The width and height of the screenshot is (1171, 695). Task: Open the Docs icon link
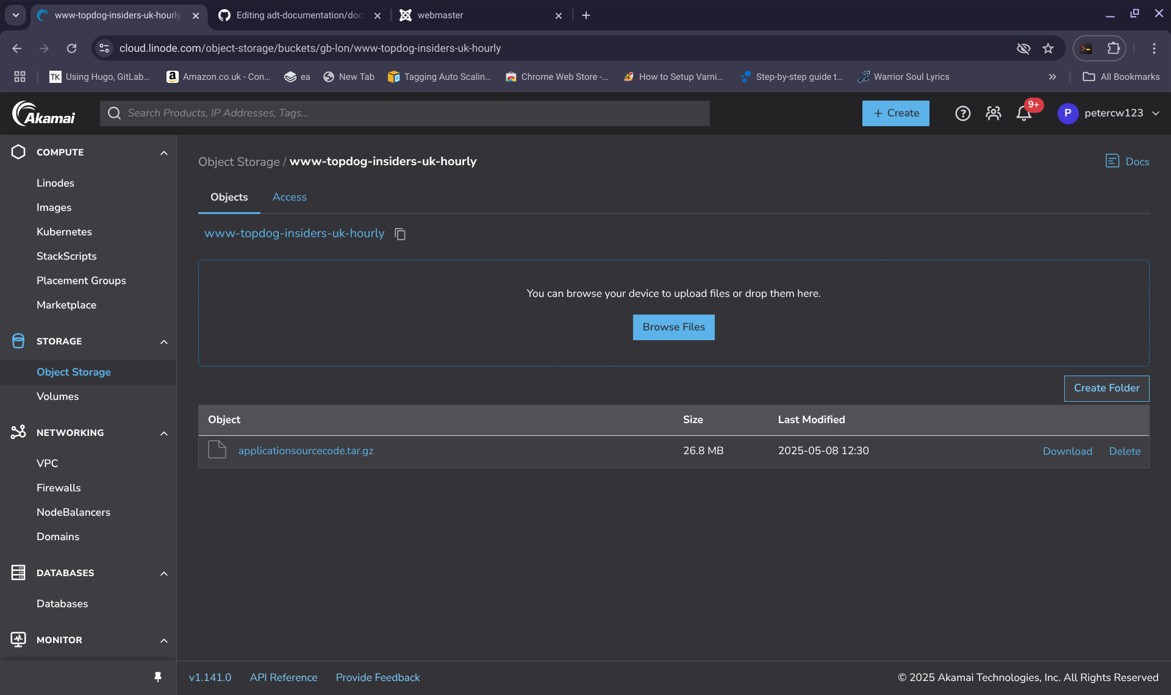coord(1112,161)
